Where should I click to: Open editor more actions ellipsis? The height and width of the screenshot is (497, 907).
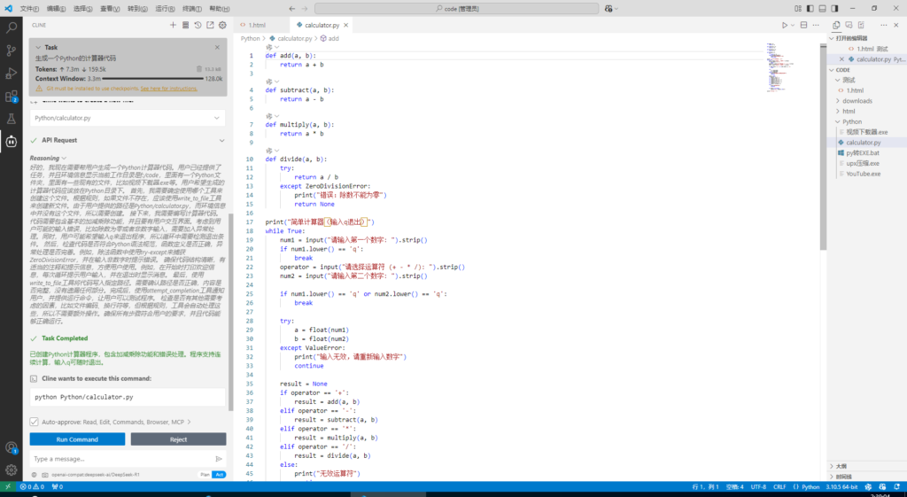point(816,25)
